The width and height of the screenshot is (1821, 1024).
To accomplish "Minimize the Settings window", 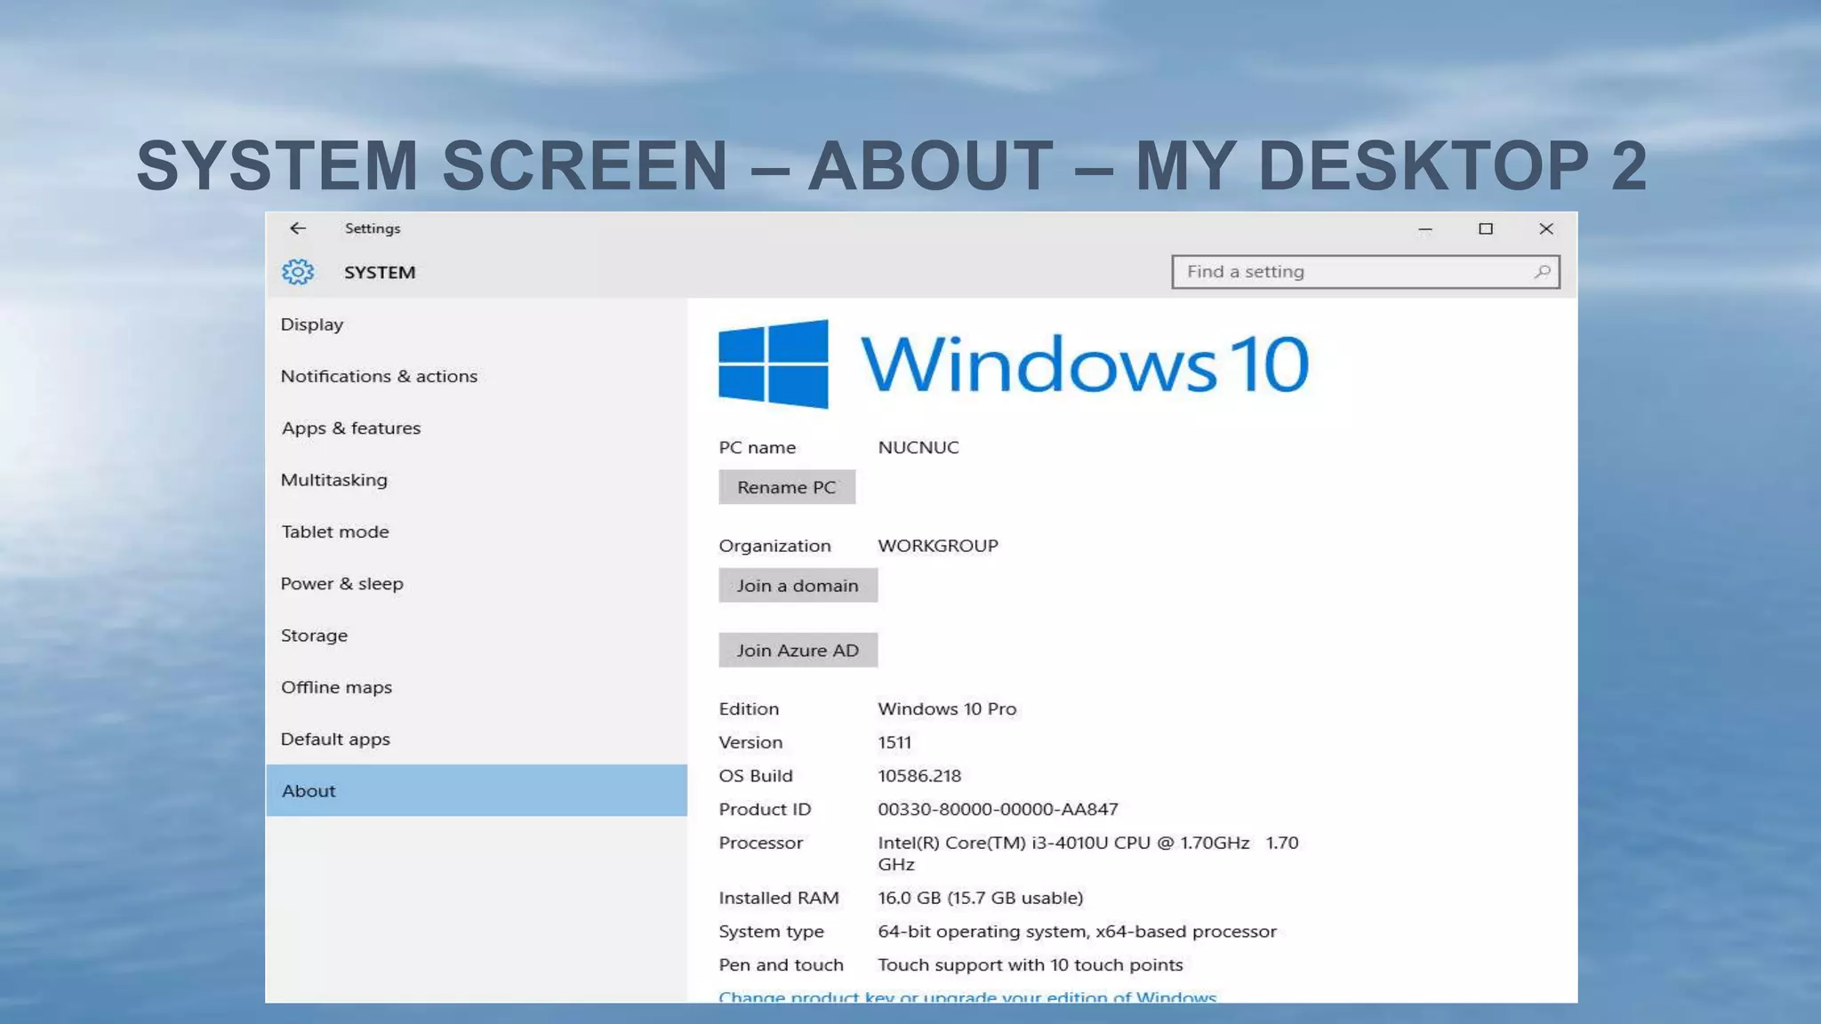I will [1425, 229].
